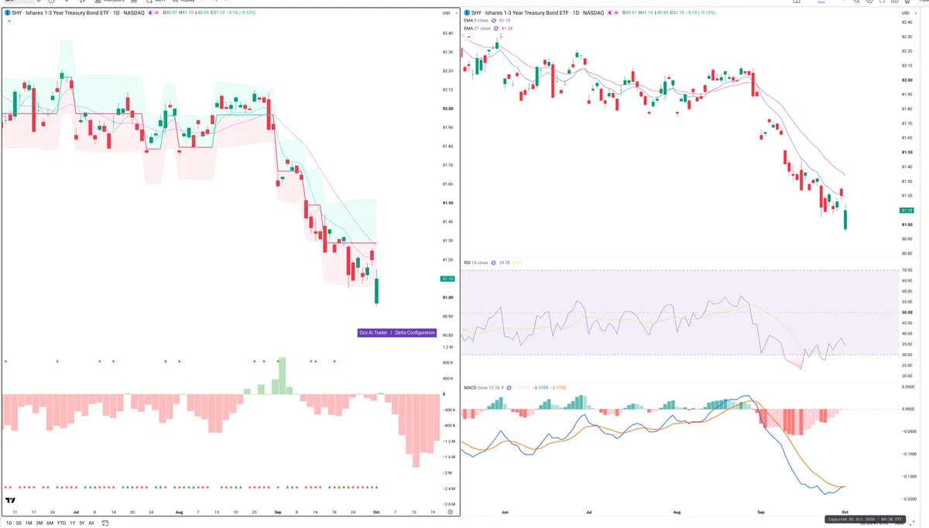This screenshot has width=929, height=528.
Task: Click the left chart's SHY symbol title
Action: coord(79,13)
